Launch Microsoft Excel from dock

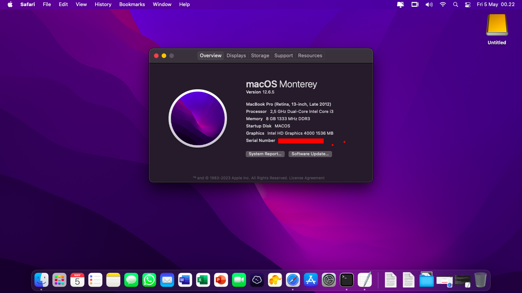[x=203, y=280]
